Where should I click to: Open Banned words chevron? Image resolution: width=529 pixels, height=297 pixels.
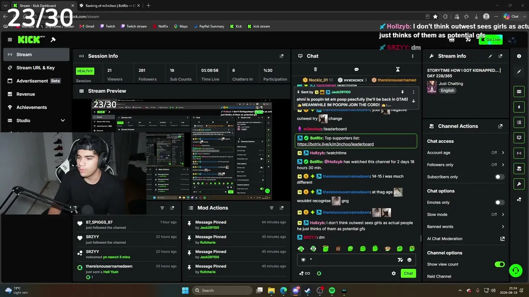pyautogui.click(x=503, y=226)
